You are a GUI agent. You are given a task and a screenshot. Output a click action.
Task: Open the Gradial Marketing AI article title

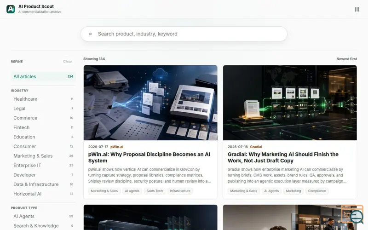pyautogui.click(x=283, y=157)
